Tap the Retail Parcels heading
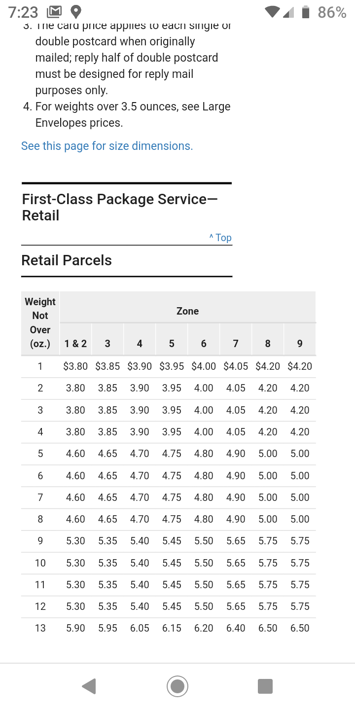355x710 pixels. [67, 260]
